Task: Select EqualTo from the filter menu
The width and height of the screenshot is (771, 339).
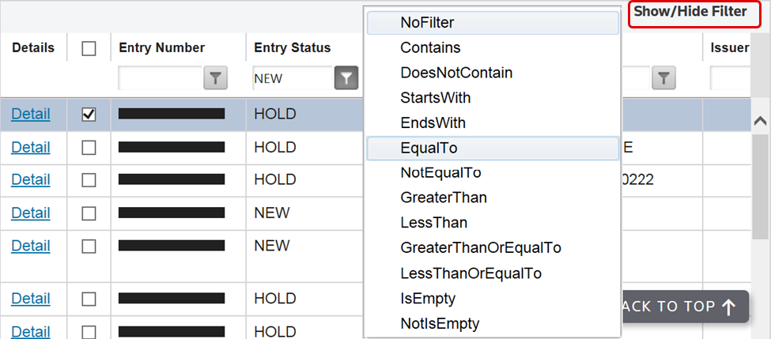Action: coord(429,148)
